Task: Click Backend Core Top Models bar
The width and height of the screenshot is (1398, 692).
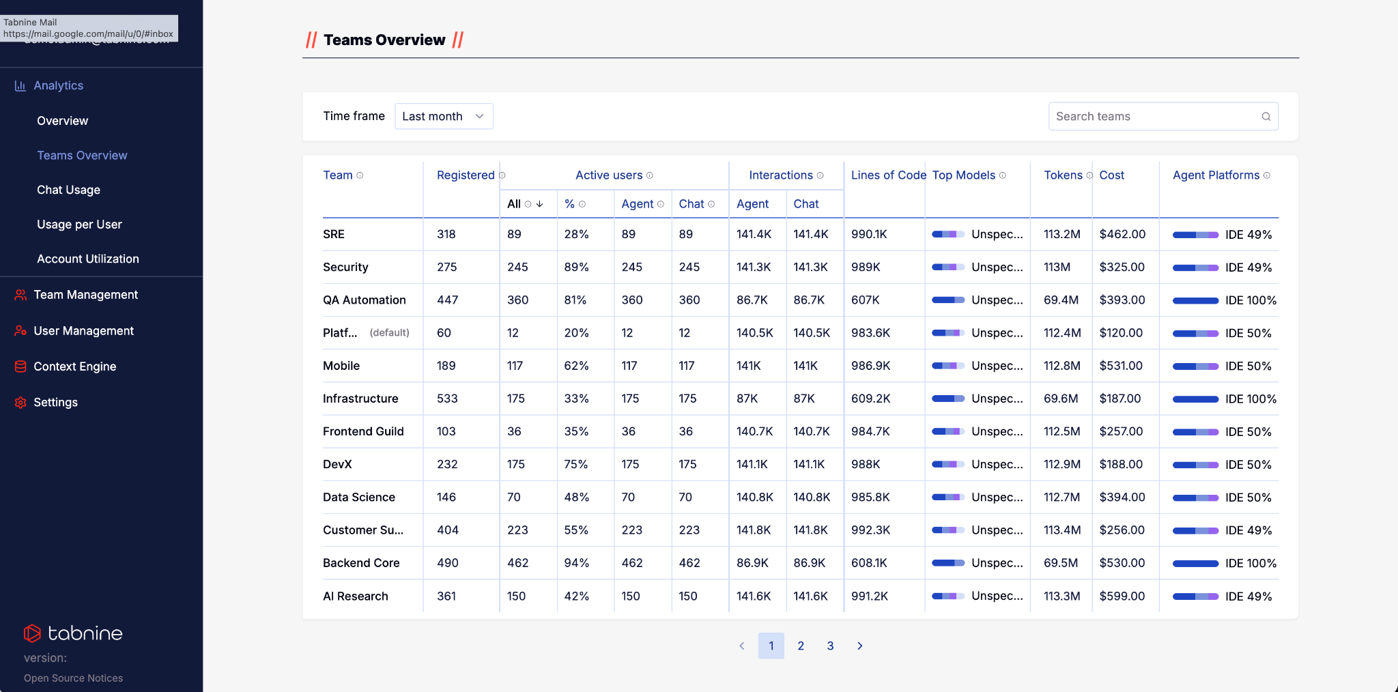Action: [x=948, y=563]
